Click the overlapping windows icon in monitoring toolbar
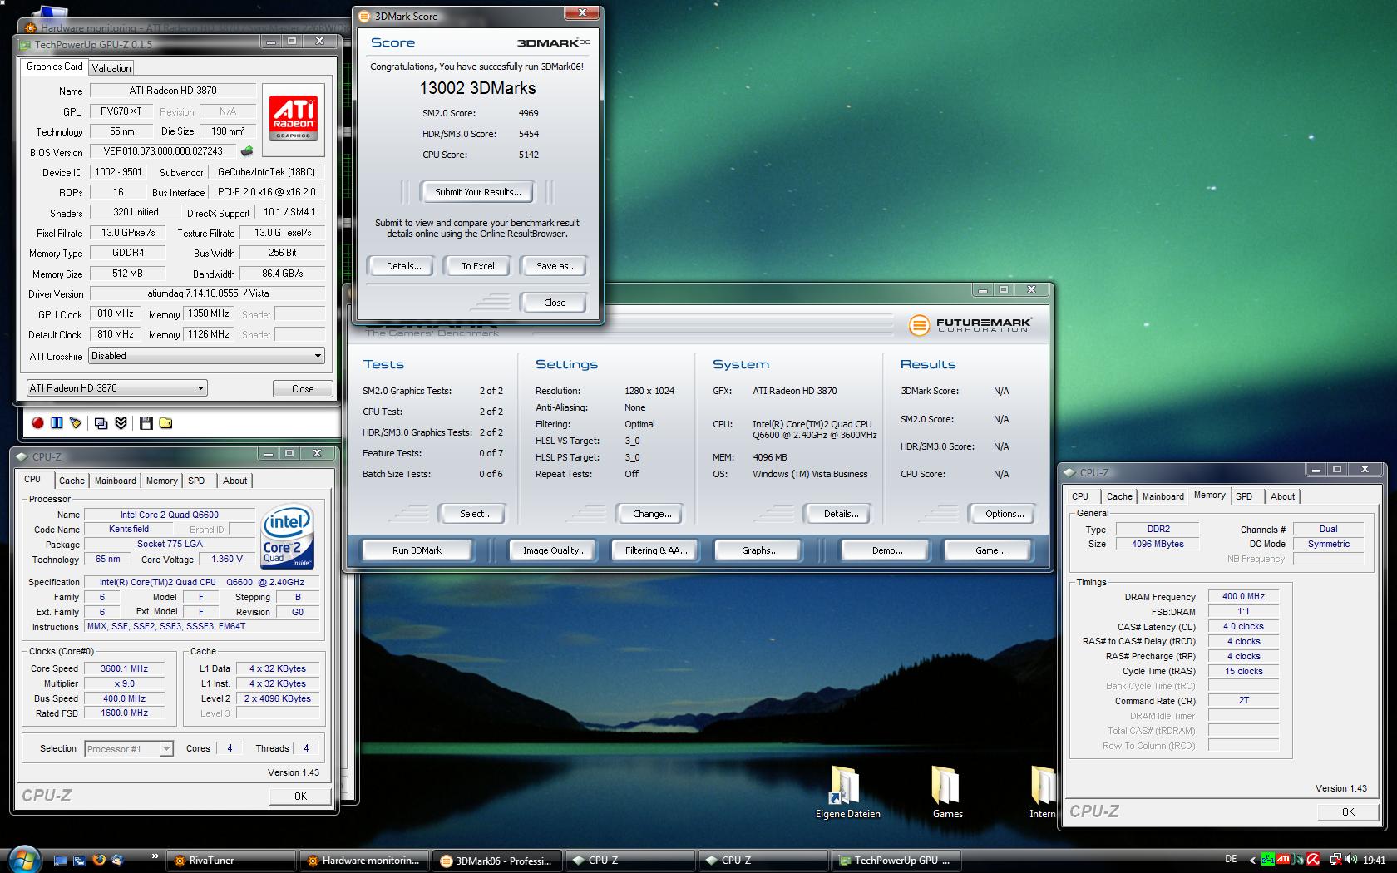This screenshot has height=873, width=1397. (x=101, y=423)
